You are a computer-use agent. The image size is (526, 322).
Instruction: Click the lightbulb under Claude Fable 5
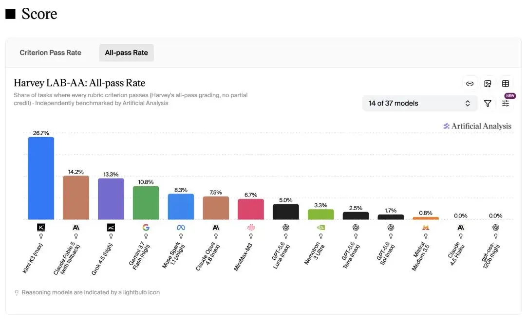76,236
